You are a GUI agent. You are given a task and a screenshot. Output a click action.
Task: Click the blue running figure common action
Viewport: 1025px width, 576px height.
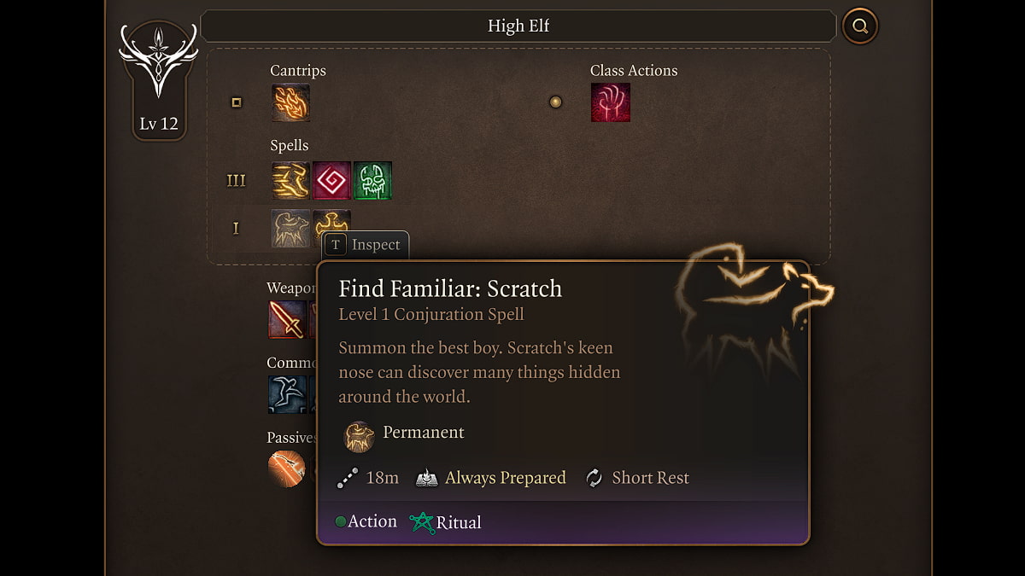pyautogui.click(x=287, y=394)
